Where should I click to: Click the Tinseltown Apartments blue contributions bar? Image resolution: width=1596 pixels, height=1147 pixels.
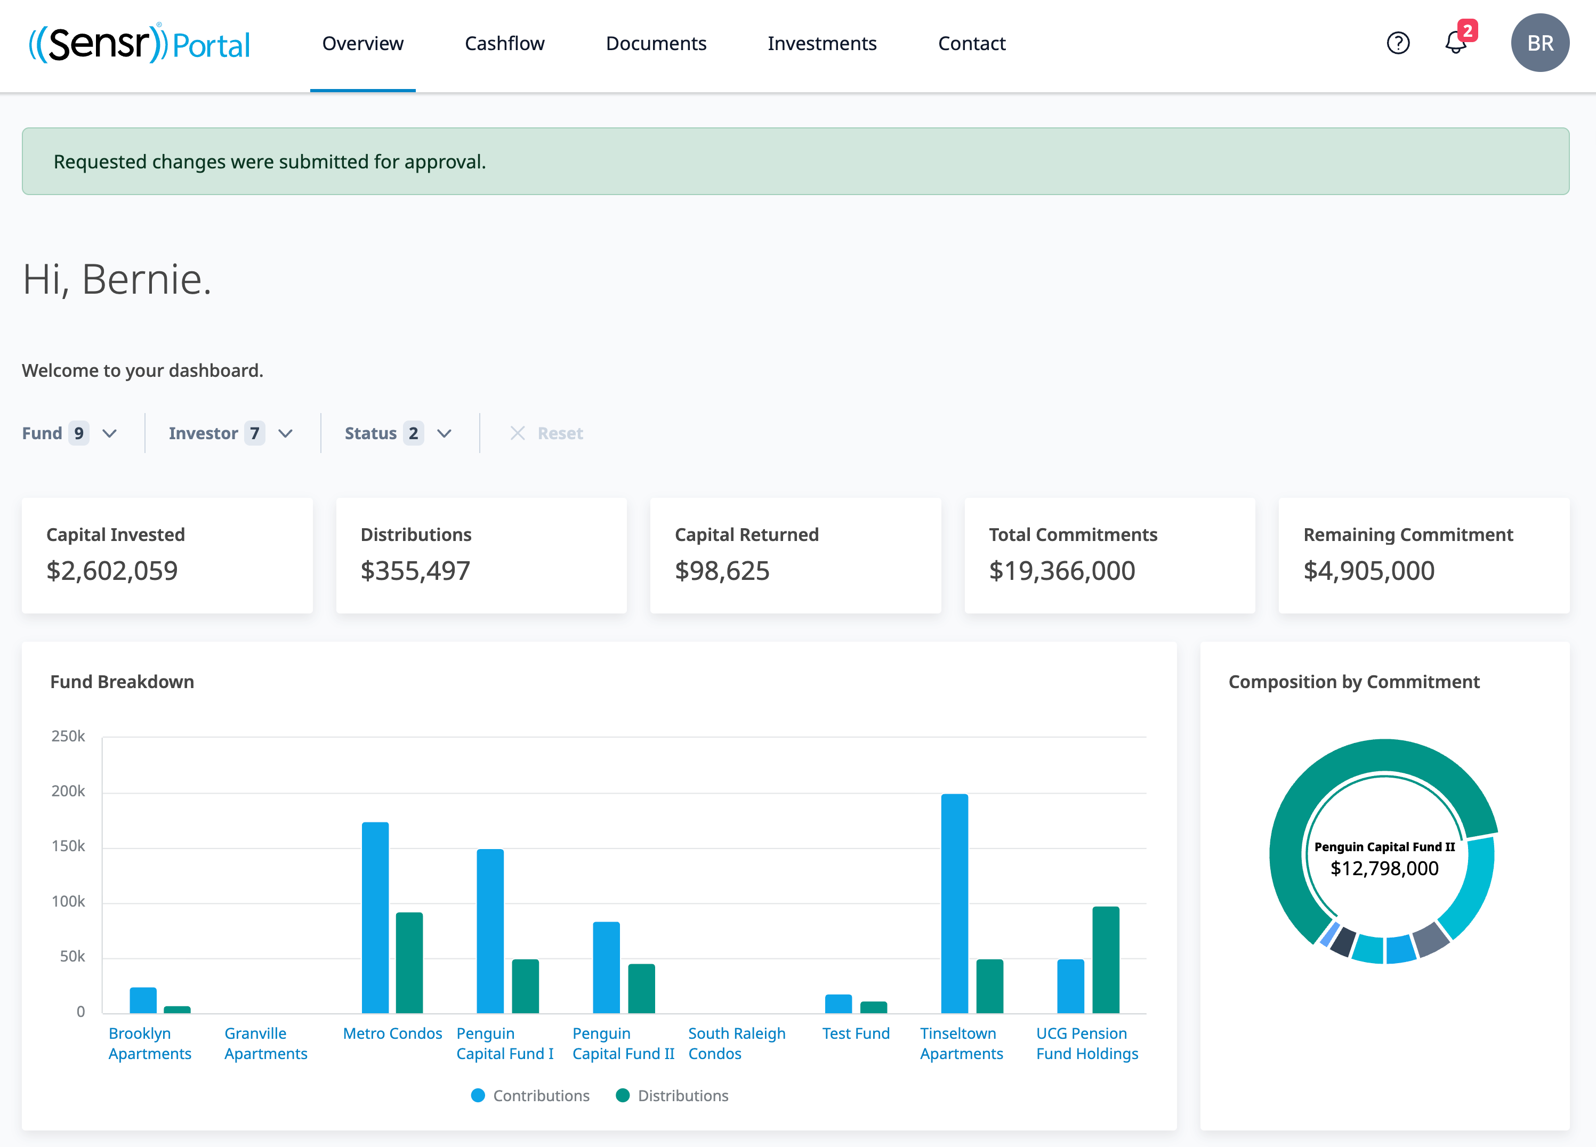954,903
